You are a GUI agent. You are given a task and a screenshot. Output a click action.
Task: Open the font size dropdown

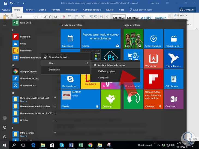point(42,17)
